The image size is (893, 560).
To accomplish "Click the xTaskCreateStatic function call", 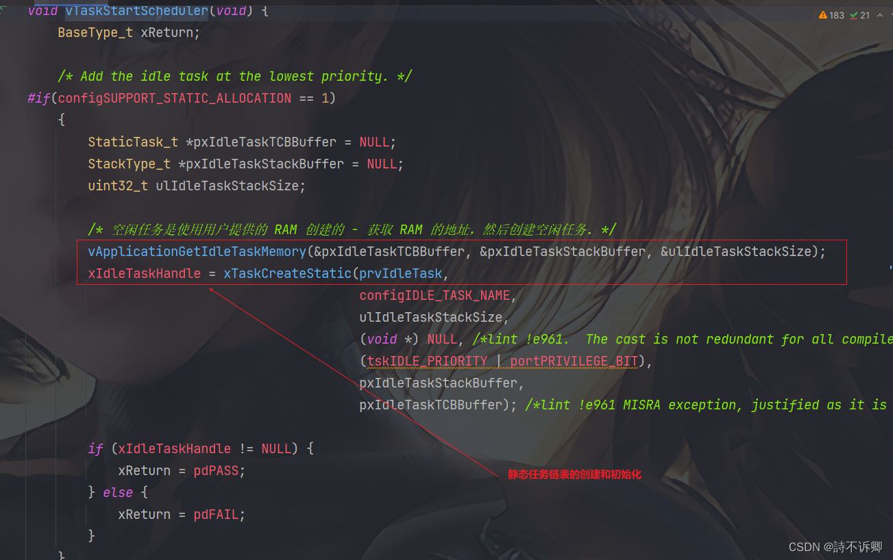I will point(287,273).
